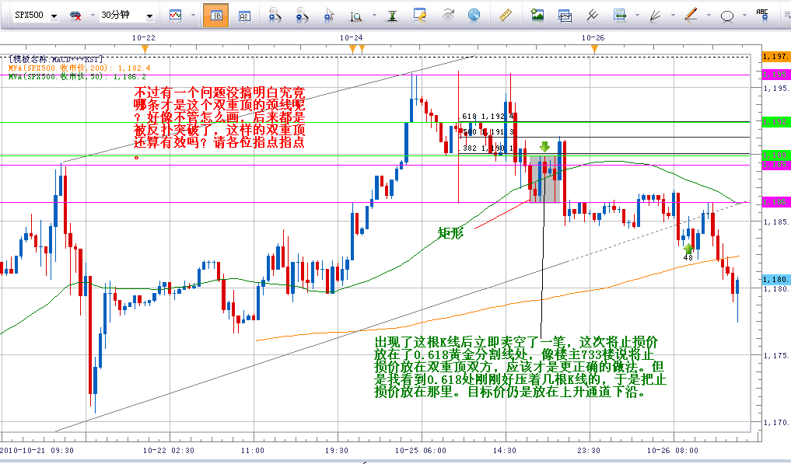
Task: Click the 矩形 green annotation label
Action: pyautogui.click(x=450, y=233)
